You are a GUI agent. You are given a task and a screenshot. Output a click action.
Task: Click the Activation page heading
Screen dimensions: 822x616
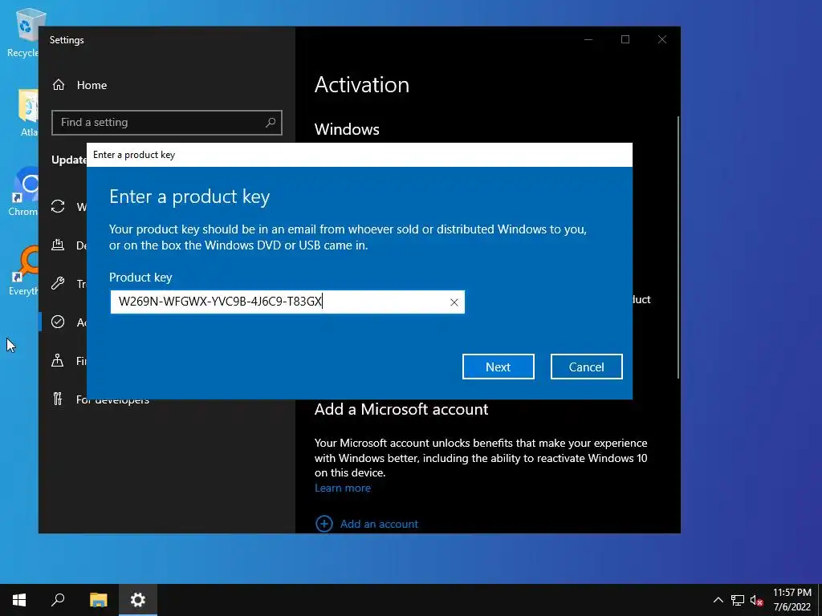point(362,85)
